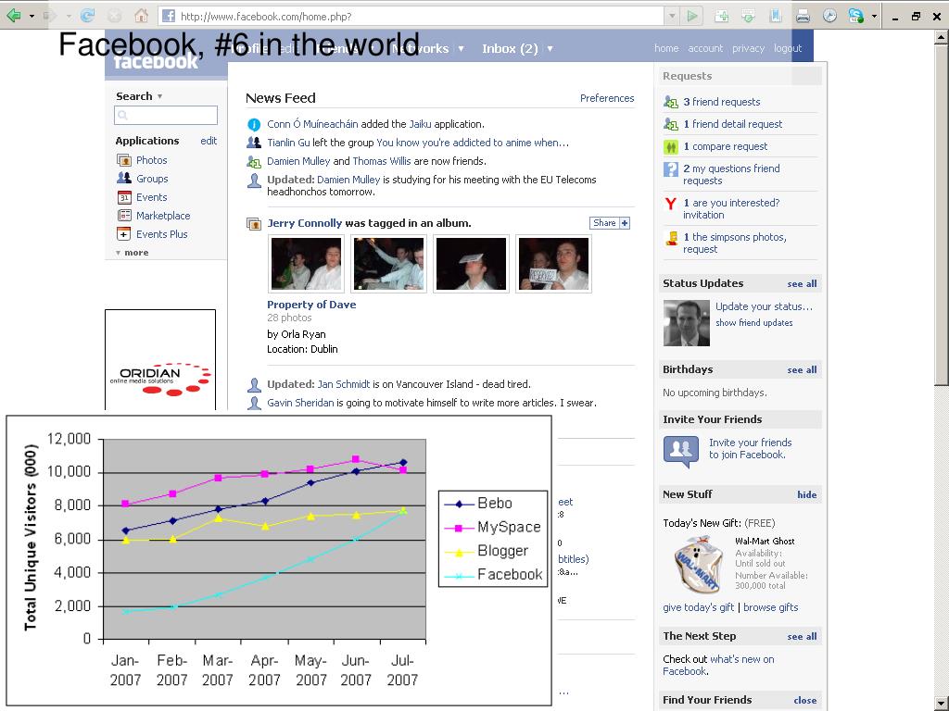
Task: Click the printer icon in browser toolbar
Action: (803, 16)
